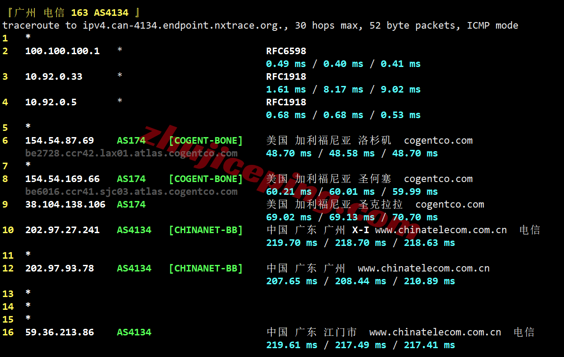Click the RFC6598 label
This screenshot has height=357, width=564.
(286, 51)
